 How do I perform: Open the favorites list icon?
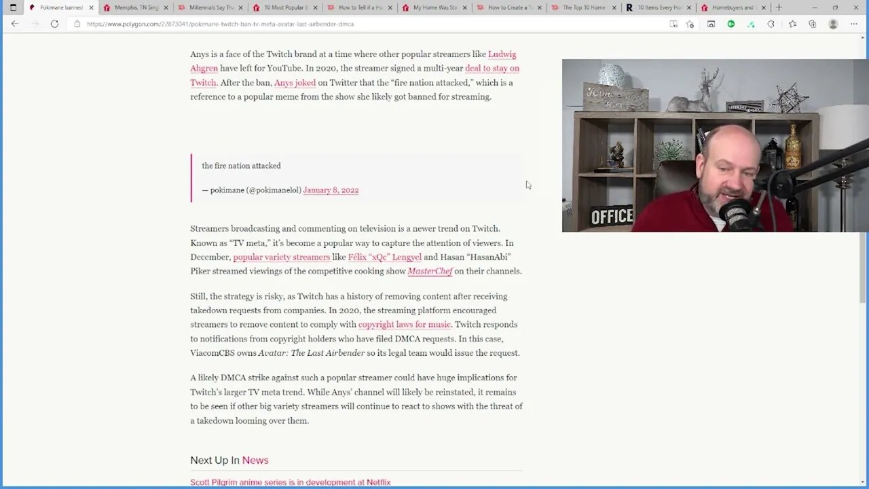(x=792, y=24)
